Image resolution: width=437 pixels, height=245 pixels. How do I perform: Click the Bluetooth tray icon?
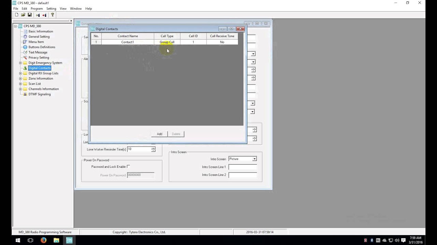(x=372, y=240)
